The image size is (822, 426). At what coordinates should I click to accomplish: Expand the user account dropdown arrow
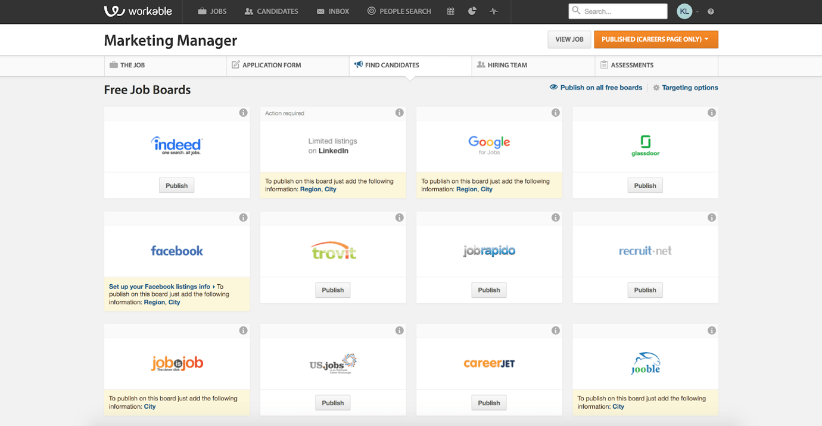pyautogui.click(x=698, y=12)
